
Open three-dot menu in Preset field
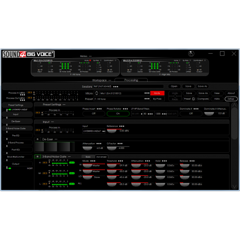tap(147, 99)
